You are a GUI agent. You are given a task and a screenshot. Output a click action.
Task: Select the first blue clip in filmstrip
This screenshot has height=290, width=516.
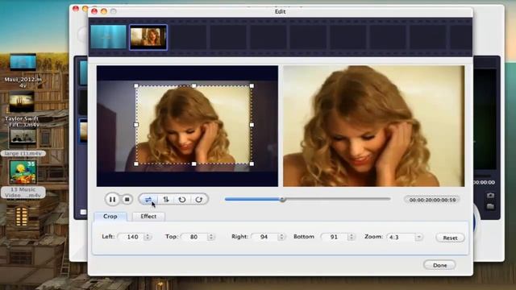(x=108, y=37)
